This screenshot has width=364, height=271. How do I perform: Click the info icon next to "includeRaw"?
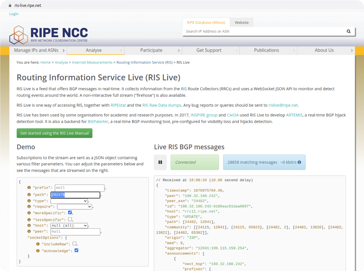(38, 244)
